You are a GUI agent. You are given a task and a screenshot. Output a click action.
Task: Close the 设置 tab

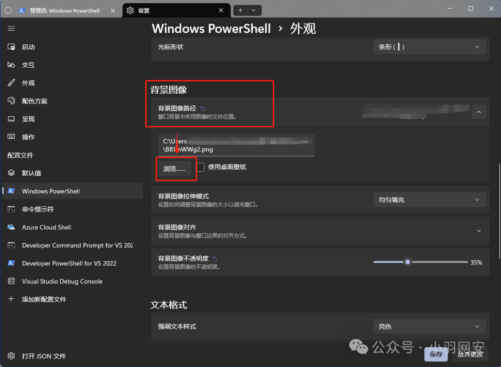click(x=221, y=10)
